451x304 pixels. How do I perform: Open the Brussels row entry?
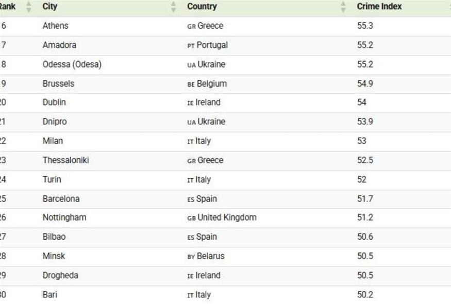pos(58,83)
